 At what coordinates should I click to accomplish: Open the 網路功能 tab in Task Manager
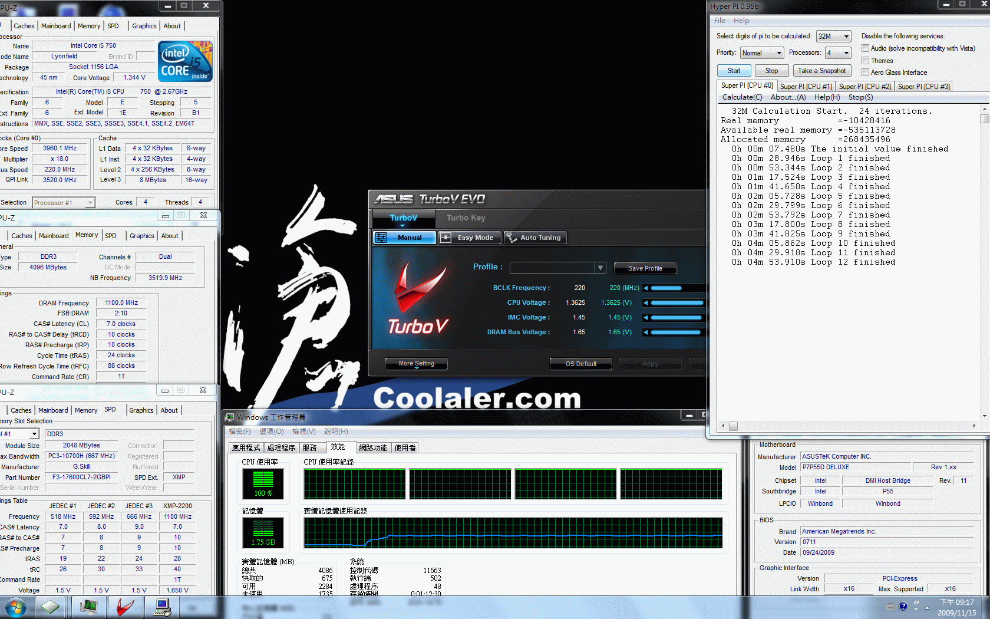[373, 448]
